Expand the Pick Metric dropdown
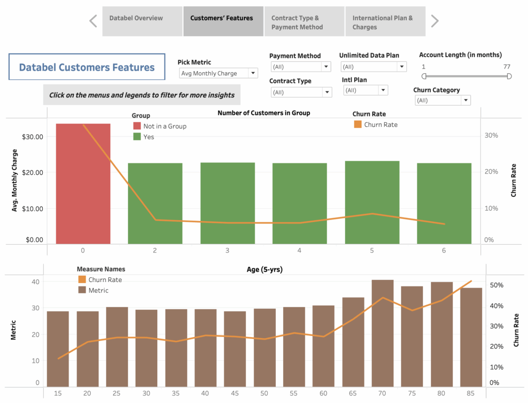Screen dimensions: 528x403 click(253, 74)
